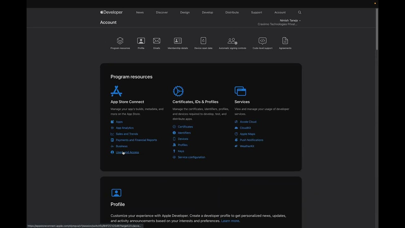
Task: Open the Push Notifications link
Action: [x=252, y=140]
